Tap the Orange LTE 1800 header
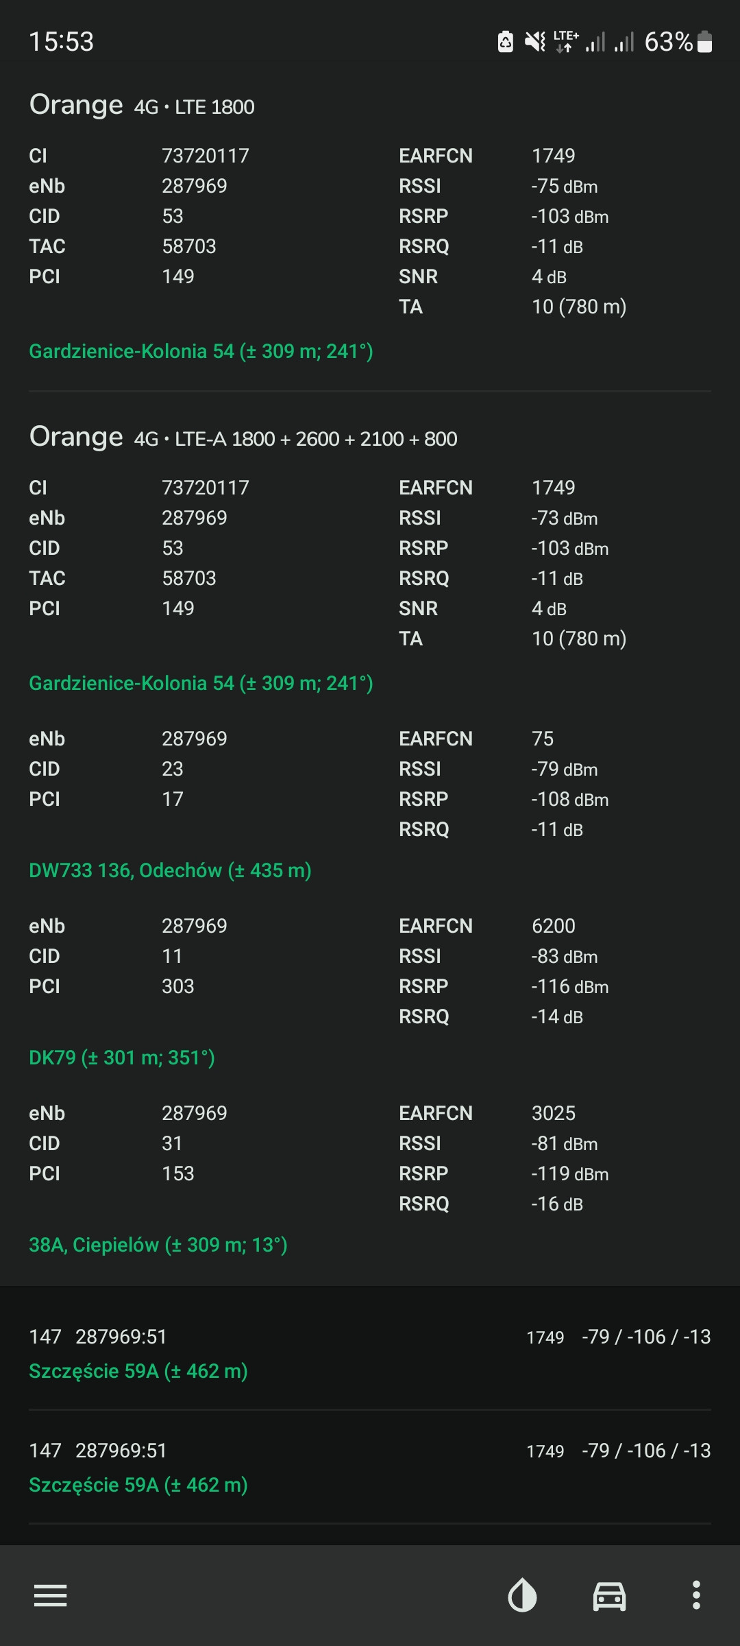 pos(142,106)
